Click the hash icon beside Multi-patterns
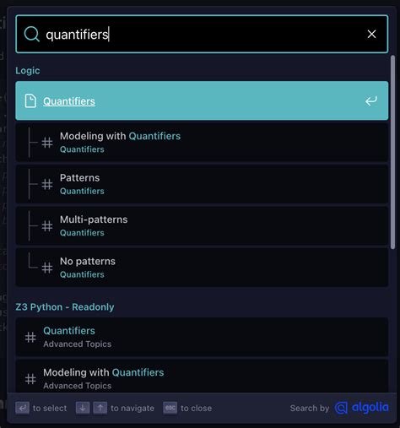Image resolution: width=400 pixels, height=428 pixels. pyautogui.click(x=47, y=226)
